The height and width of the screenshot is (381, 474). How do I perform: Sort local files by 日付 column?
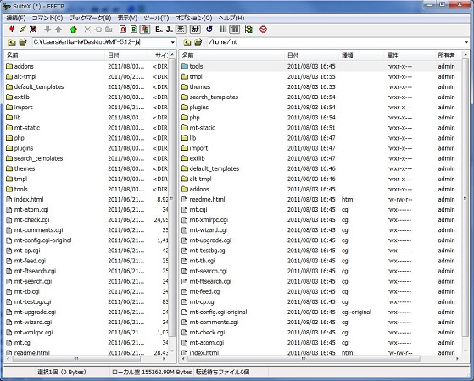pos(126,56)
